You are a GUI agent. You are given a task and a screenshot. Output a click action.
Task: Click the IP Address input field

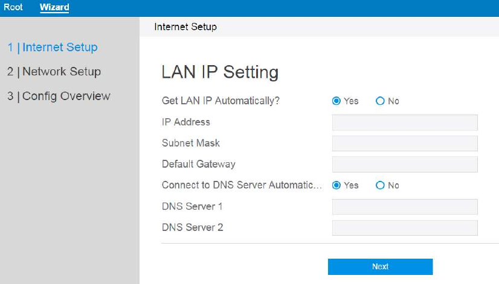405,122
